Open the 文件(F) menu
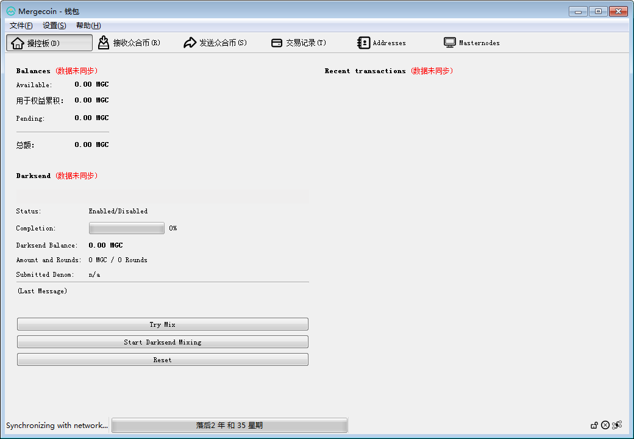Viewport: 634px width, 439px height. point(21,26)
